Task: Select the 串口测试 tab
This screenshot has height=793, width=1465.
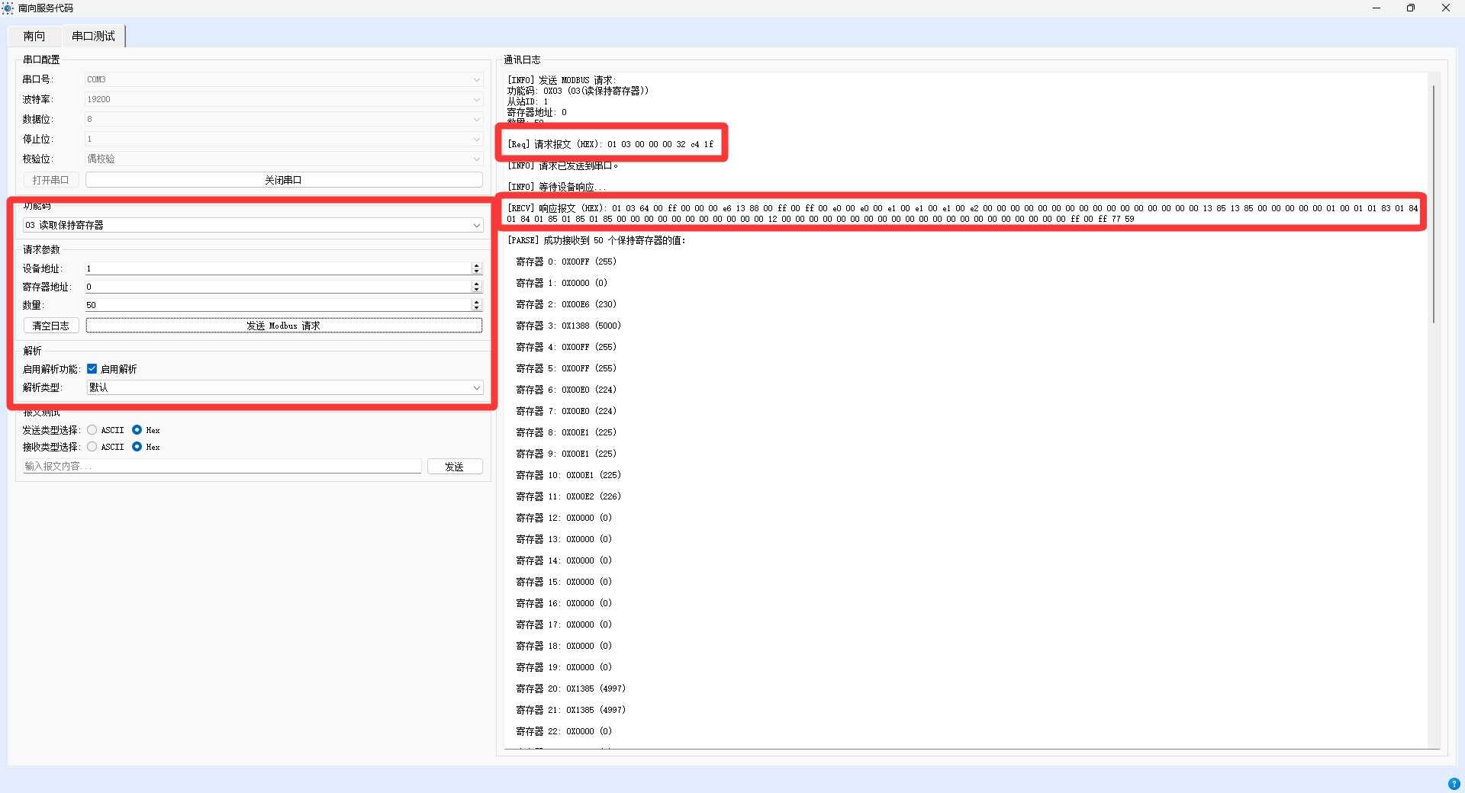Action: [93, 36]
